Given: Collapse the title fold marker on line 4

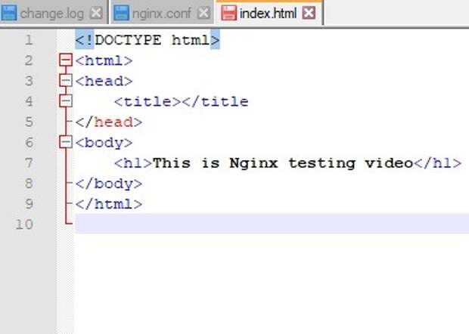Looking at the screenshot, I should click(66, 101).
